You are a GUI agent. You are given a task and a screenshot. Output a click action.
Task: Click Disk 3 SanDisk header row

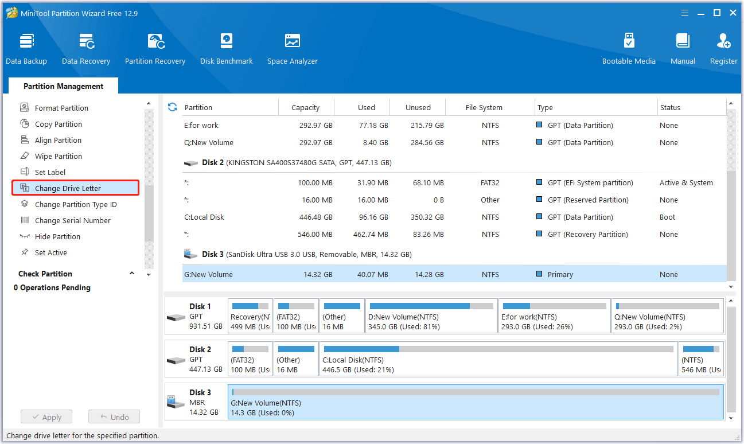[x=454, y=254]
